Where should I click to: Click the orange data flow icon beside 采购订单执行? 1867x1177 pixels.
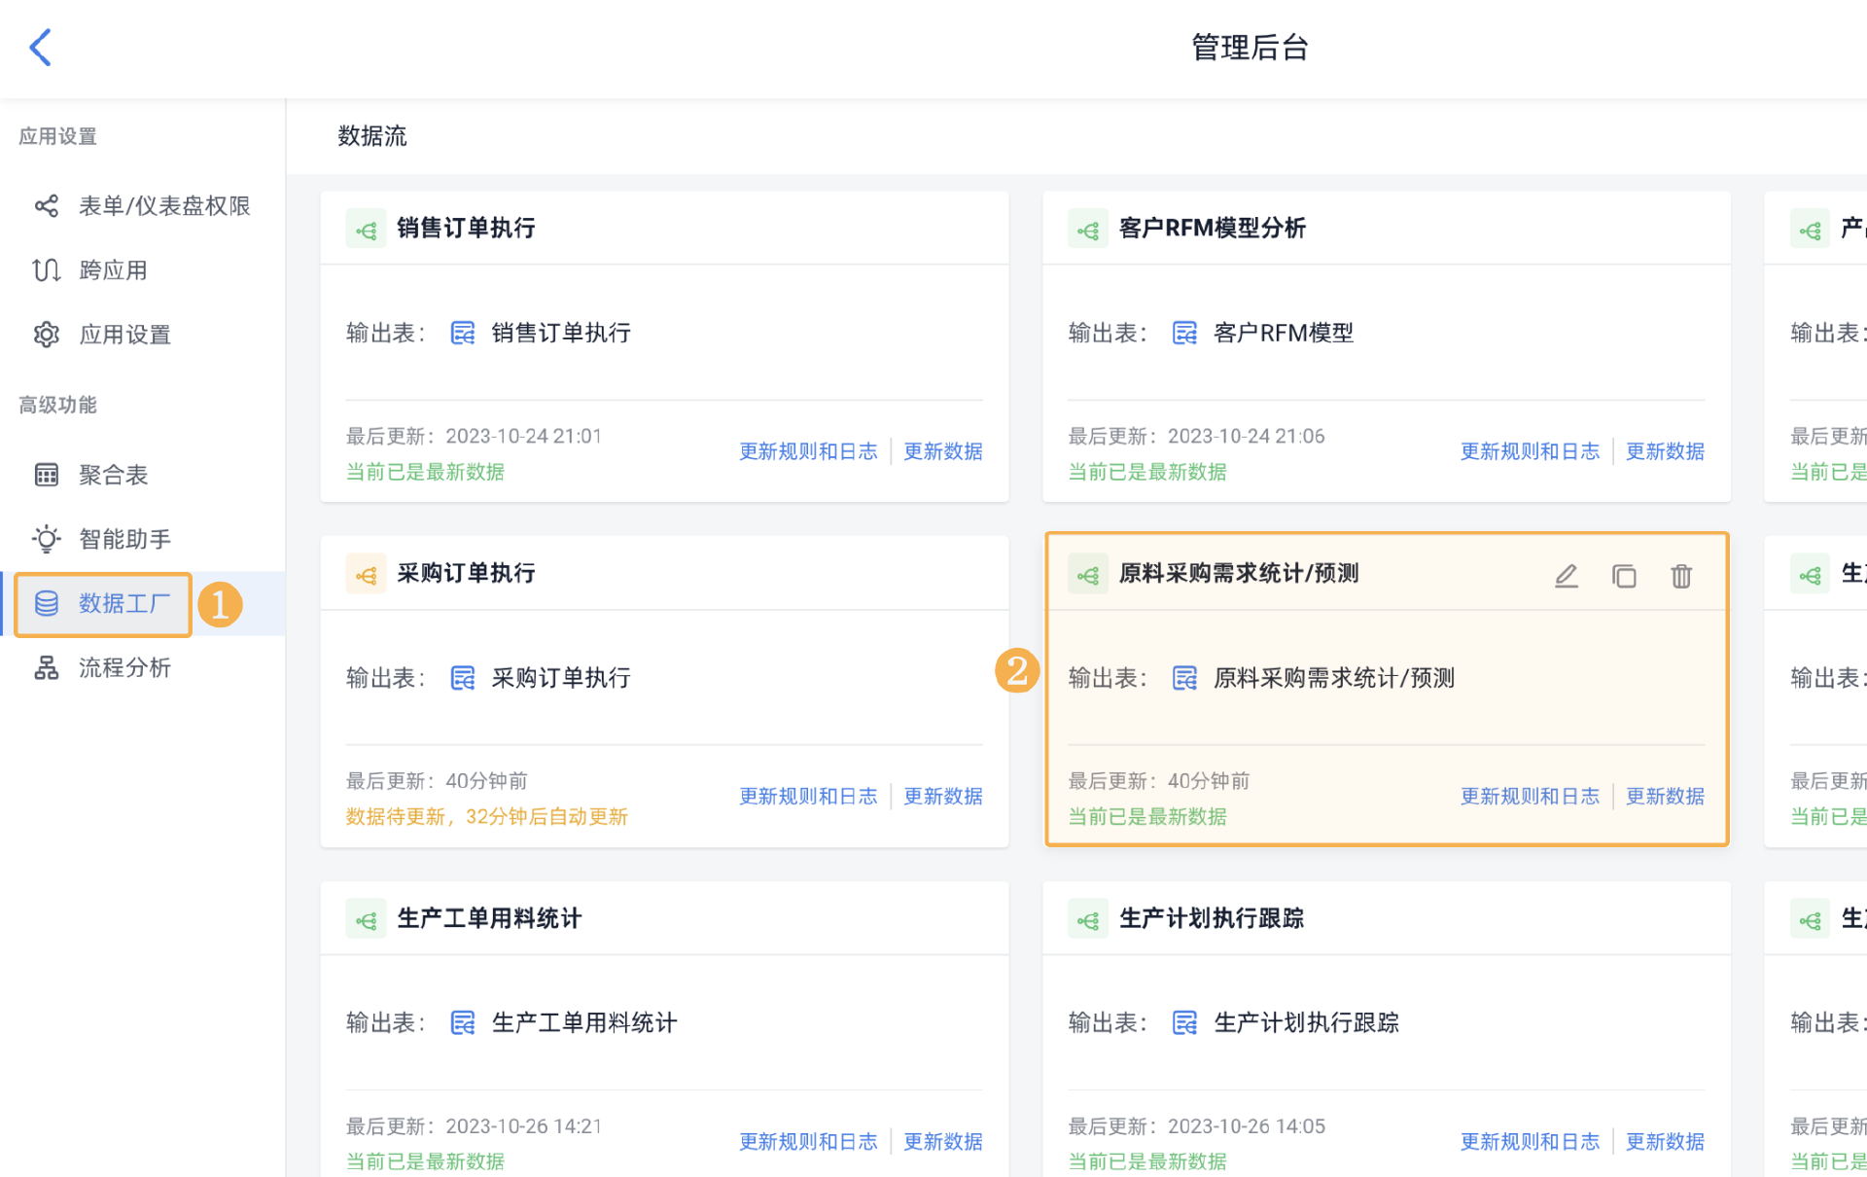[366, 575]
